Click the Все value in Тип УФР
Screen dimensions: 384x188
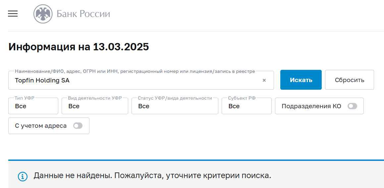pos(21,106)
